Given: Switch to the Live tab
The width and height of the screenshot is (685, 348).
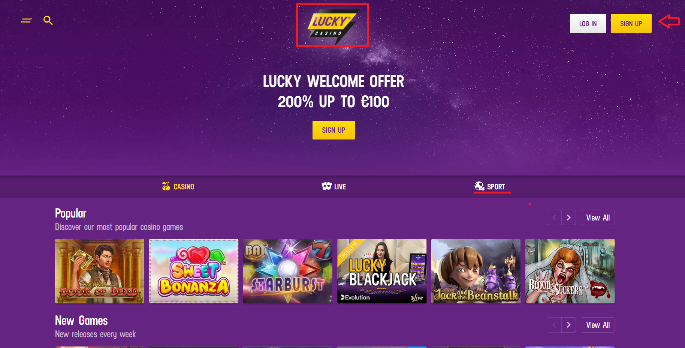Looking at the screenshot, I should tap(334, 186).
